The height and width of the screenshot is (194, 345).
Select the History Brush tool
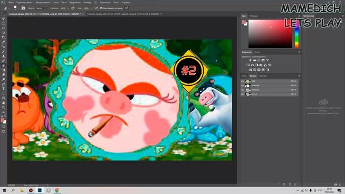pos(3,61)
